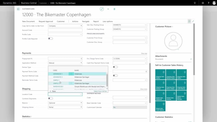Screen dimensions: 217x122
Task: Open the Ongoing Sales Blanket Orders tile
Action: (171, 74)
